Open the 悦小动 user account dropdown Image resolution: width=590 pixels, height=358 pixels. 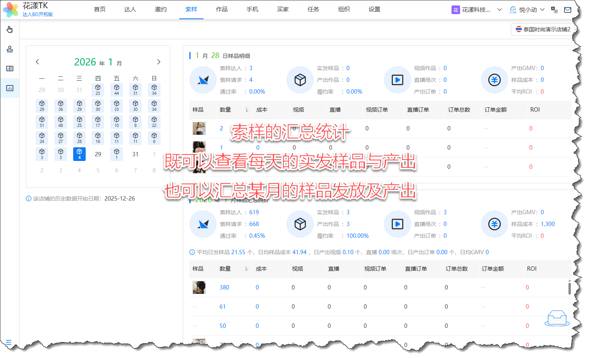pyautogui.click(x=527, y=10)
